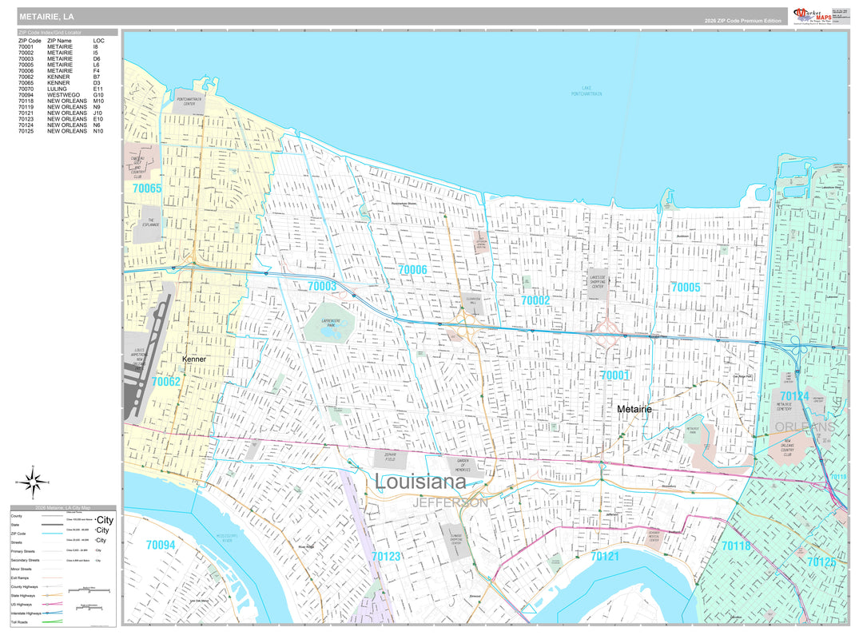Click the 70006 ZIP label on map
Image resolution: width=863 pixels, height=635 pixels.
[413, 270]
